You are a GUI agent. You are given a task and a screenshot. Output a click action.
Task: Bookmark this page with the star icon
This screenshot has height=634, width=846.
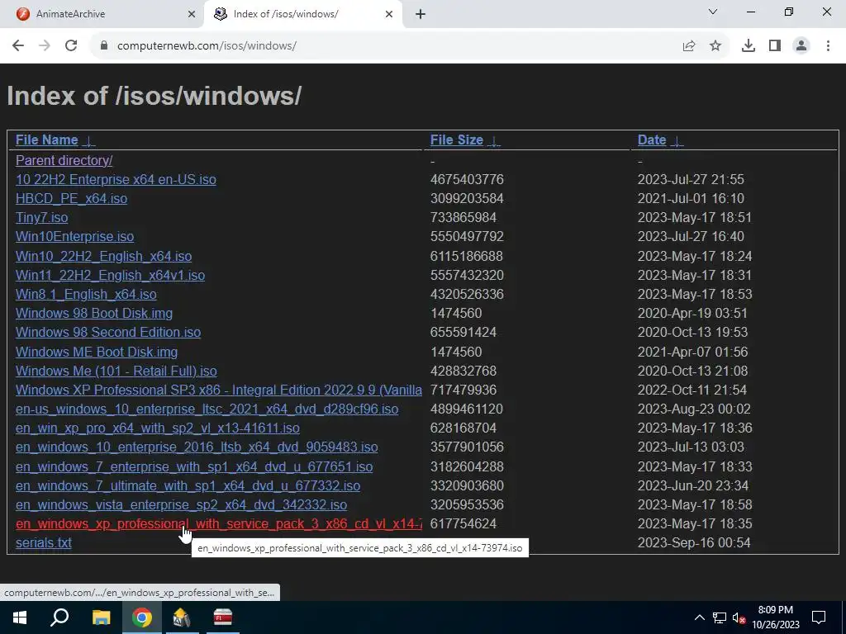point(715,46)
